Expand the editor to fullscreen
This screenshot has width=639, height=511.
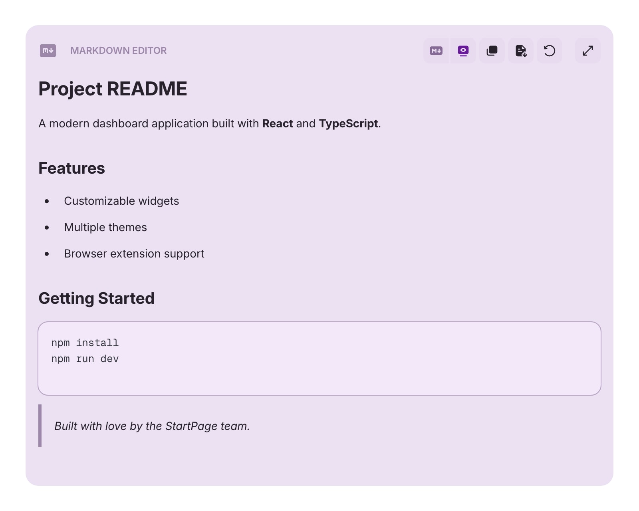[587, 51]
